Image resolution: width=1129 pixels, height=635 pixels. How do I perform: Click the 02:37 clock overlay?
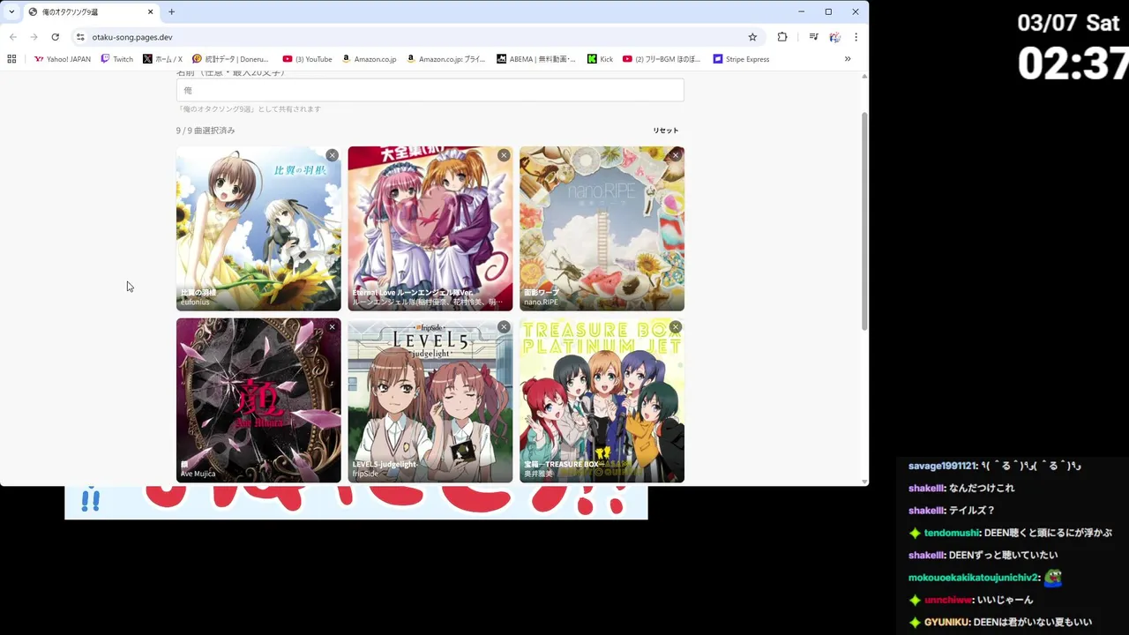coord(1073,63)
